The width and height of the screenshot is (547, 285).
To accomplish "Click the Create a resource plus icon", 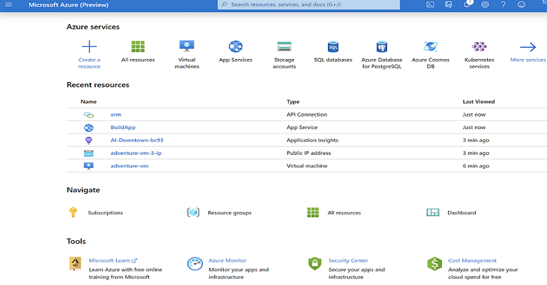I will pos(89,46).
